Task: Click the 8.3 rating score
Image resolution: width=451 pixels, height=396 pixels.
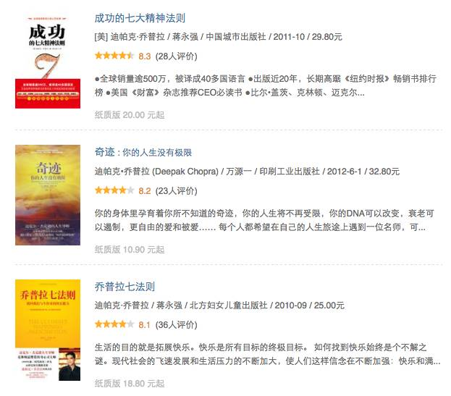Action: click(x=145, y=56)
